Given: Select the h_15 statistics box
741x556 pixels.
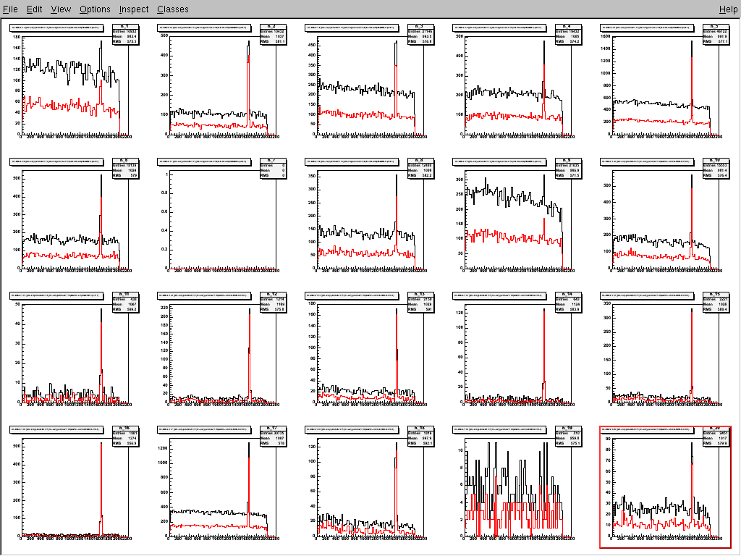Looking at the screenshot, I should (716, 302).
